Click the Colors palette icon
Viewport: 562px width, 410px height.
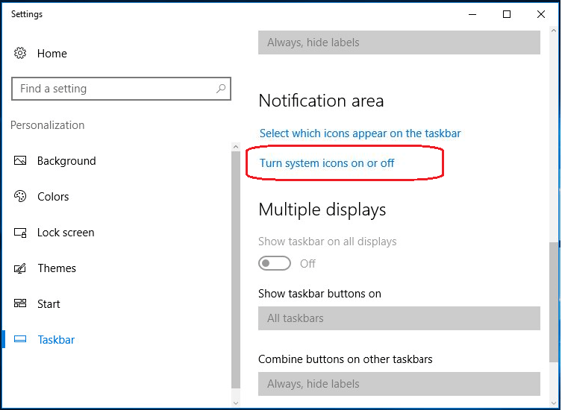click(21, 197)
